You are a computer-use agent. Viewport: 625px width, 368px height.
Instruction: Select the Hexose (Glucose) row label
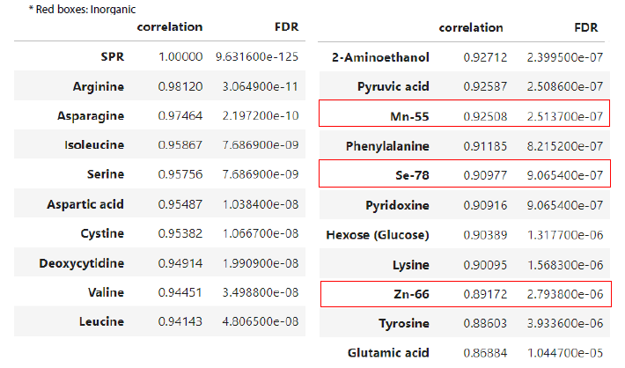(x=378, y=234)
